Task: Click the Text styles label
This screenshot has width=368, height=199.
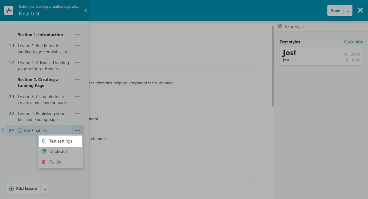Action: coord(290,42)
